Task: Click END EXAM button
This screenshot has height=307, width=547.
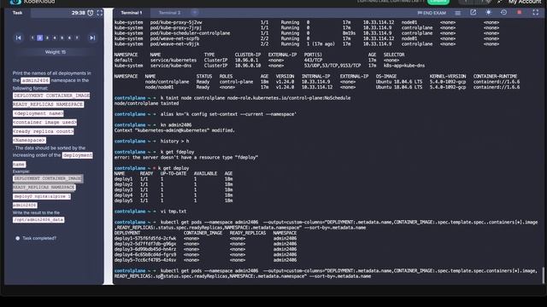Action: point(432,13)
